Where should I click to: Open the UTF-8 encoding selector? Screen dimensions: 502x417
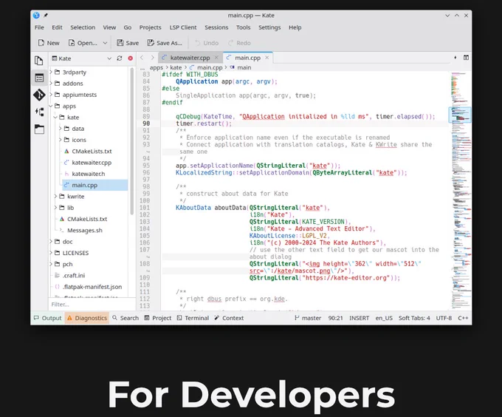(x=444, y=318)
